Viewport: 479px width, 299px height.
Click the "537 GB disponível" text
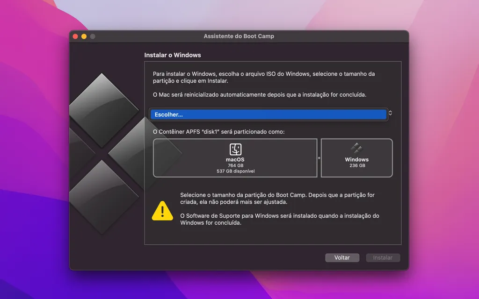click(x=236, y=171)
